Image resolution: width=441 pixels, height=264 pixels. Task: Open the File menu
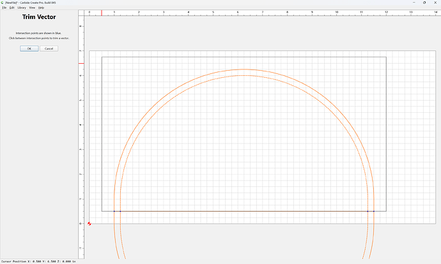click(4, 8)
